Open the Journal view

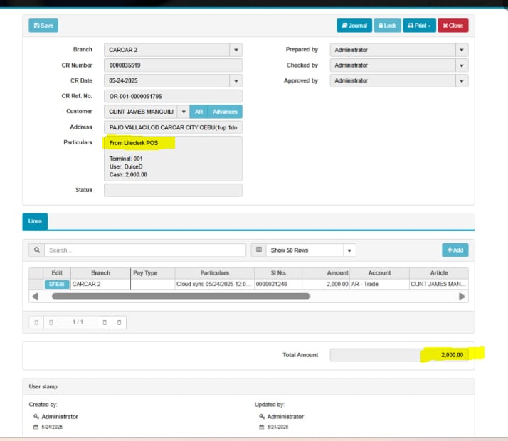(354, 26)
